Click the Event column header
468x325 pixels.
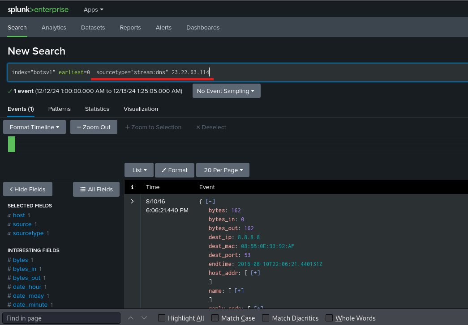(x=207, y=187)
